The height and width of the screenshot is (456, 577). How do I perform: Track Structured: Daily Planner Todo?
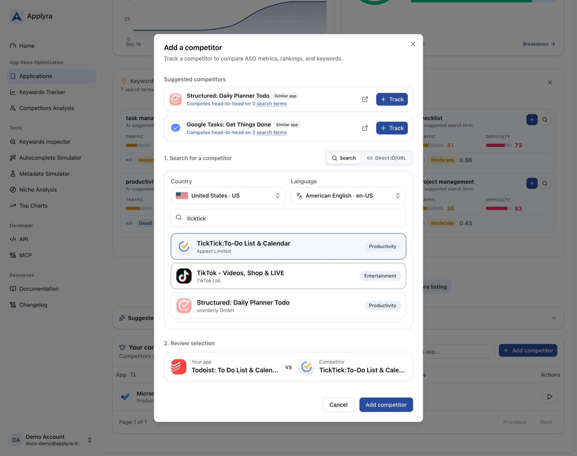point(392,99)
